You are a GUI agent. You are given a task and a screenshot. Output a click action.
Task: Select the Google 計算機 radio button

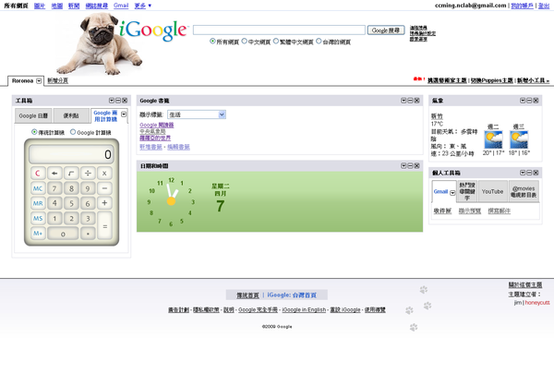pyautogui.click(x=73, y=132)
